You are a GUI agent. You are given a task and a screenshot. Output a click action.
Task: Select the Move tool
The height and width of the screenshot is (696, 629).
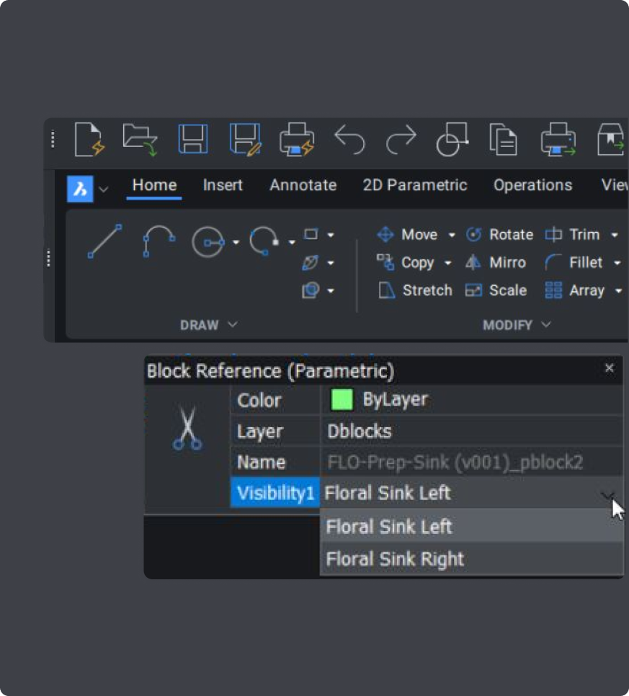[411, 234]
